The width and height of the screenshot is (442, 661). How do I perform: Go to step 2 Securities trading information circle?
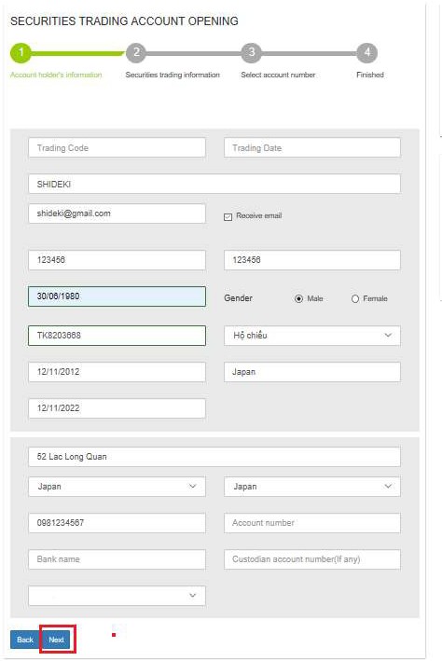point(136,53)
